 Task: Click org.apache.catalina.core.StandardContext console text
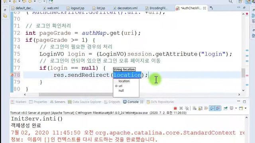click(165, 133)
